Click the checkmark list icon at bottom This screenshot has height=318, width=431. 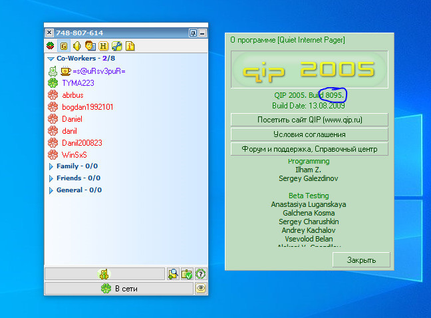[x=186, y=273]
